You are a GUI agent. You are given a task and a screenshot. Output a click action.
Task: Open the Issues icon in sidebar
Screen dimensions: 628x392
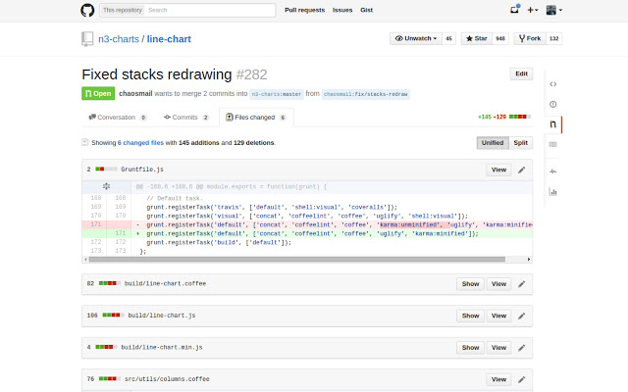click(553, 105)
